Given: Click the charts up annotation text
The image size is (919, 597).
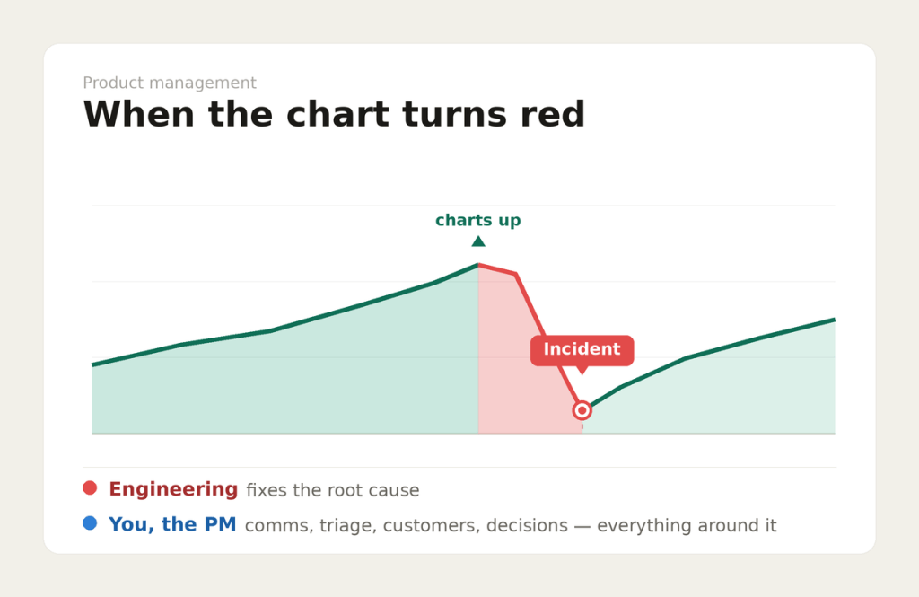Looking at the screenshot, I should click(477, 221).
